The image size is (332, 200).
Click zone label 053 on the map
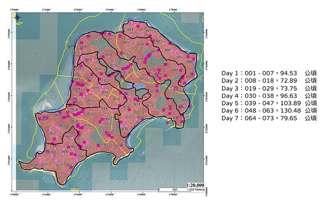(107, 145)
